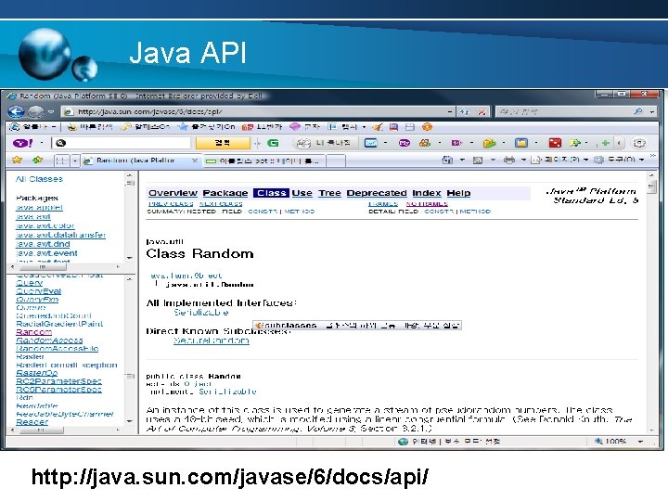Click the Package navigation link
Screen dimensions: 668x501
pos(225,193)
